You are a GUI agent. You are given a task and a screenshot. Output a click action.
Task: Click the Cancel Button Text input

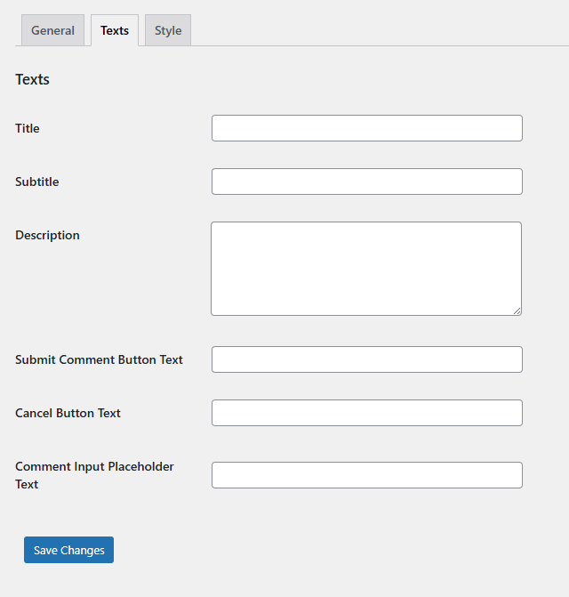[366, 413]
